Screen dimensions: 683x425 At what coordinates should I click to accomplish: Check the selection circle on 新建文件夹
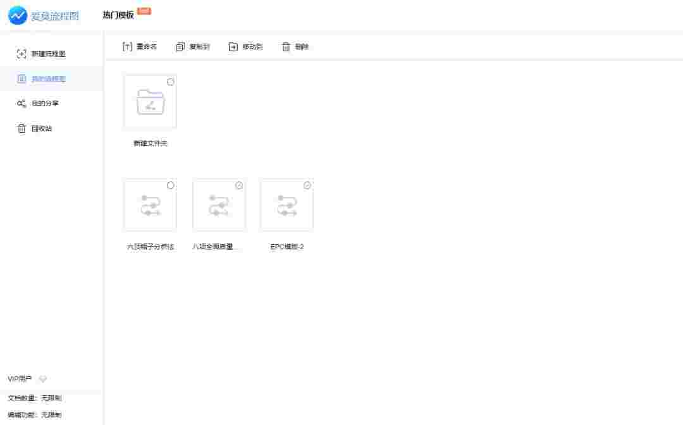(171, 81)
